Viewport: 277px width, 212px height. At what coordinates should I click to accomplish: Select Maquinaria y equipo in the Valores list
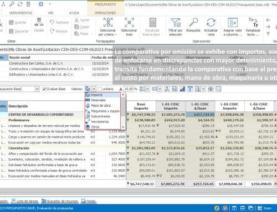[x=102, y=111]
